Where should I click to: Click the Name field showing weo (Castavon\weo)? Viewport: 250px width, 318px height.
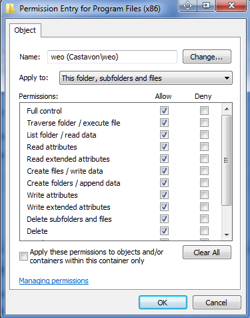[x=112, y=57]
